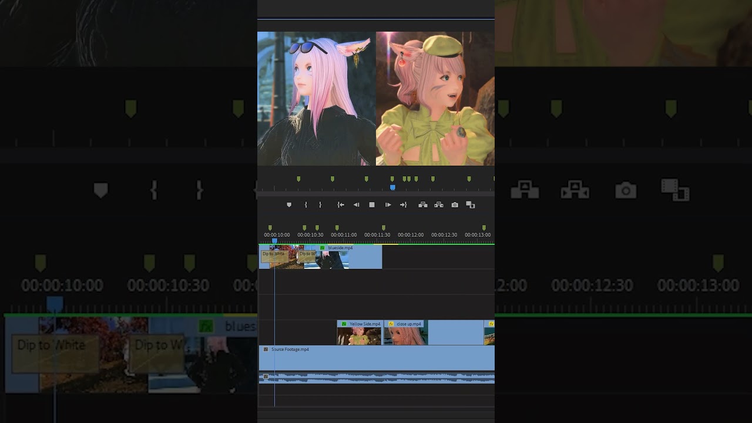This screenshot has width=752, height=423.
Task: Click the monitor marker directly above the blue playhead
Action: pos(392,179)
